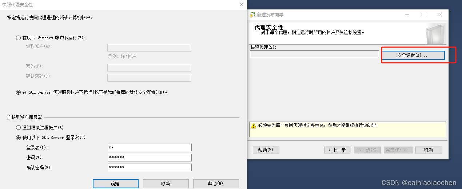
Task: Open the 安全设置(E)... button in wizard
Action: tap(413, 55)
